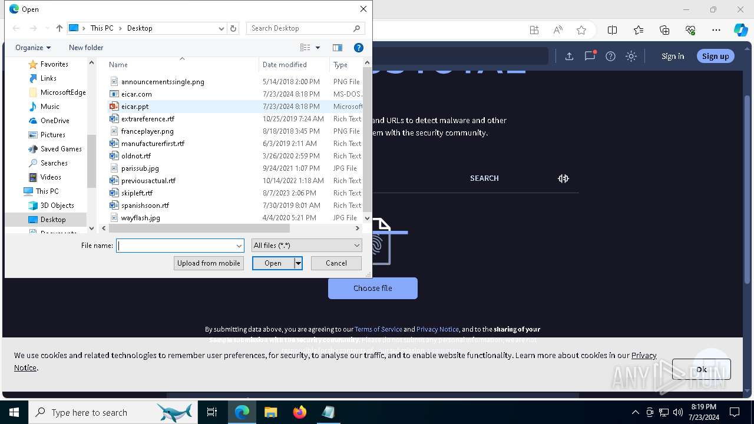Image resolution: width=754 pixels, height=424 pixels.
Task: Open Pictures in the navigation pane
Action: point(52,135)
